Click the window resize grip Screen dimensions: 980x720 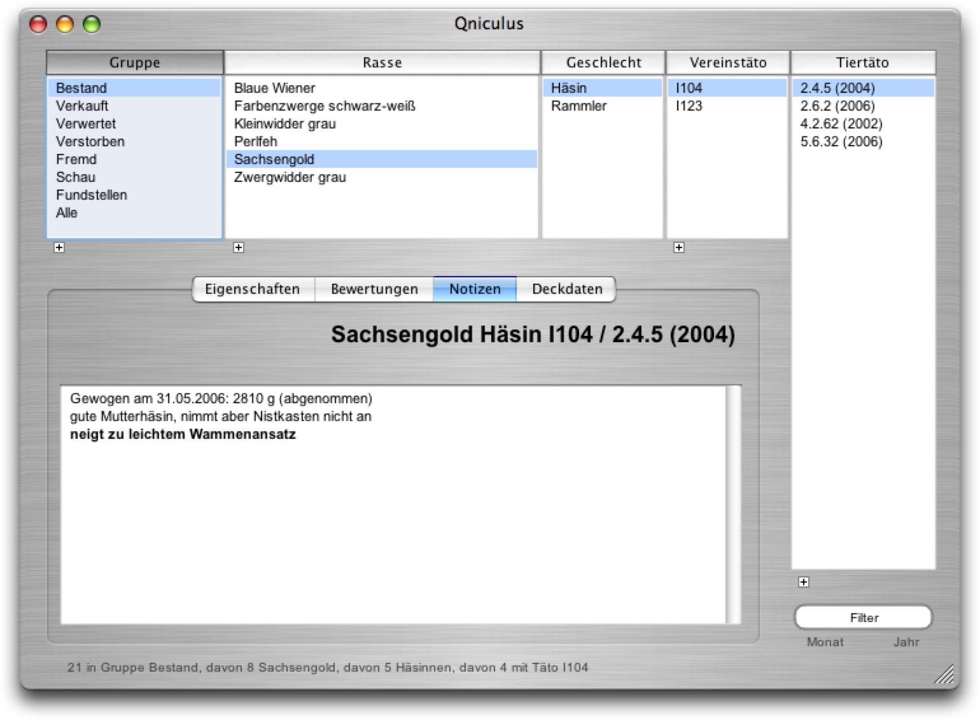(x=944, y=674)
